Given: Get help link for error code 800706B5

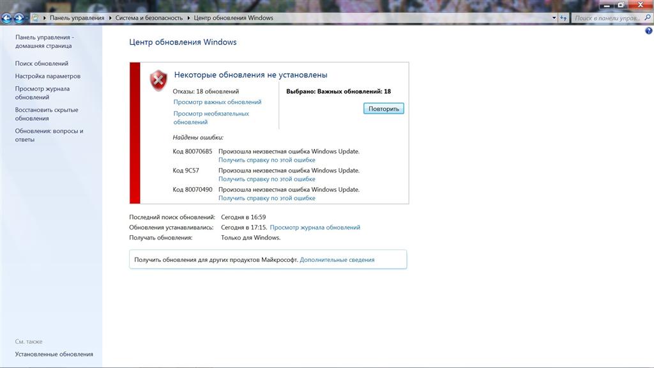Looking at the screenshot, I should 267,160.
